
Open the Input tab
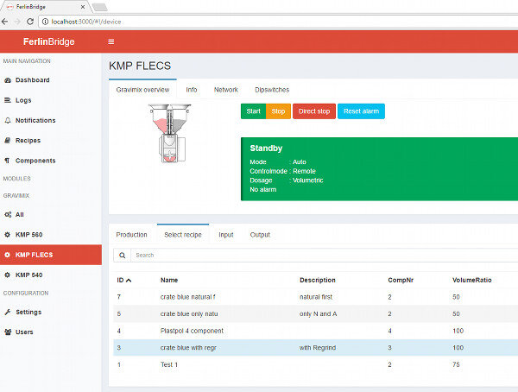226,235
